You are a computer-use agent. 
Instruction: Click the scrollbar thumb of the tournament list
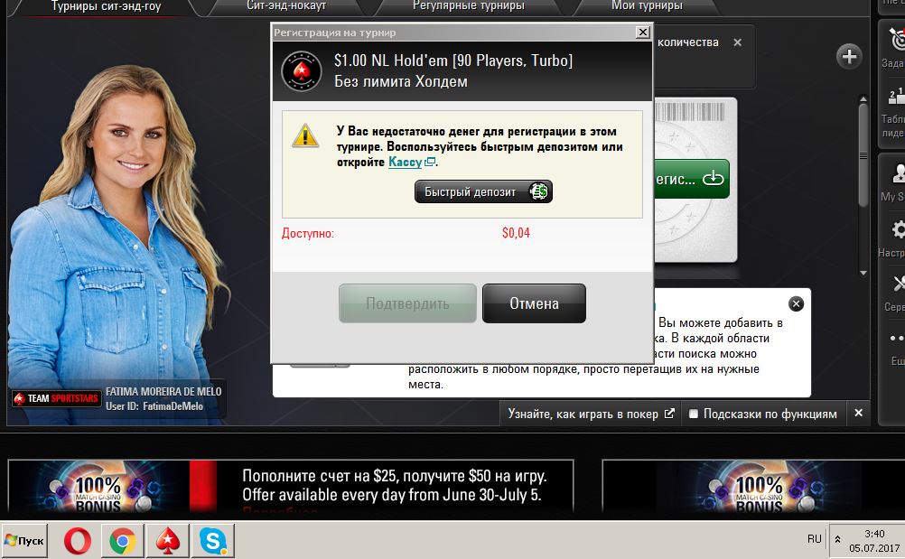tap(863, 154)
